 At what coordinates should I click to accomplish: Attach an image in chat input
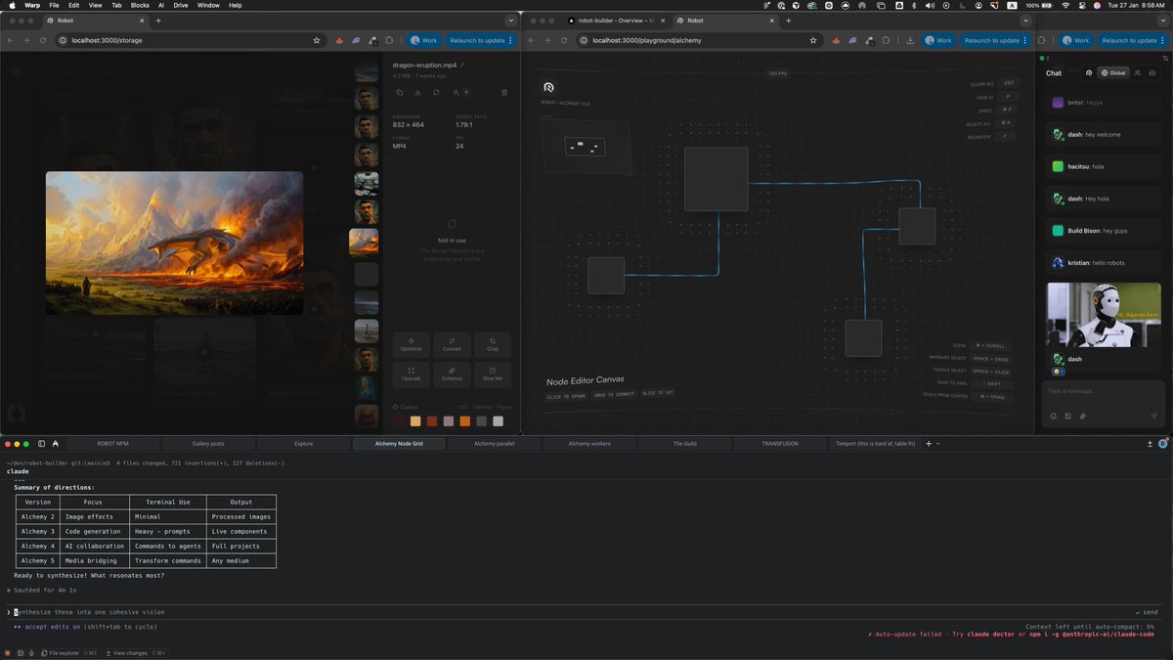coord(1067,416)
